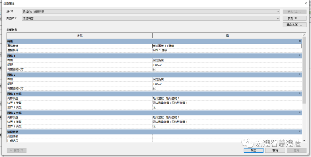Select 内部类型 value under 网格 1 竖梃

click(227, 98)
